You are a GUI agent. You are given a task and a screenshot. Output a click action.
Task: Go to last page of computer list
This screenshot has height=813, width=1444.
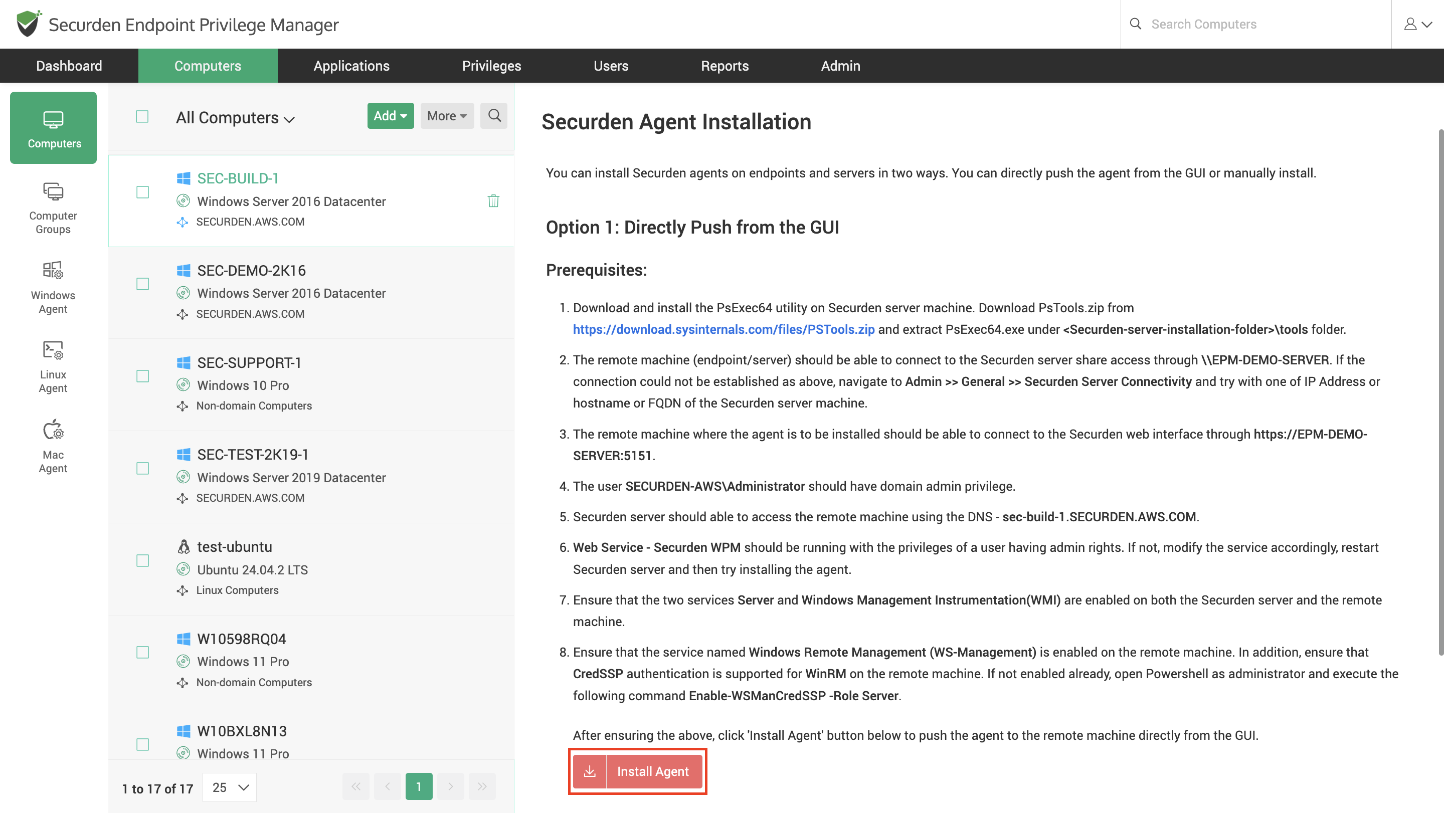tap(482, 786)
